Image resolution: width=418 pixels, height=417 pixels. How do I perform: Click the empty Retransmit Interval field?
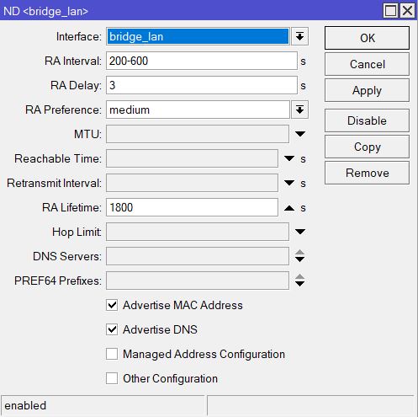coord(192,183)
